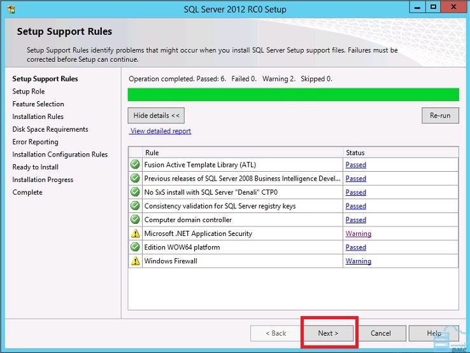This screenshot has width=470, height=353.
Task: Open Passed status for Previous releases of SQL Server 2008
Action: click(356, 179)
